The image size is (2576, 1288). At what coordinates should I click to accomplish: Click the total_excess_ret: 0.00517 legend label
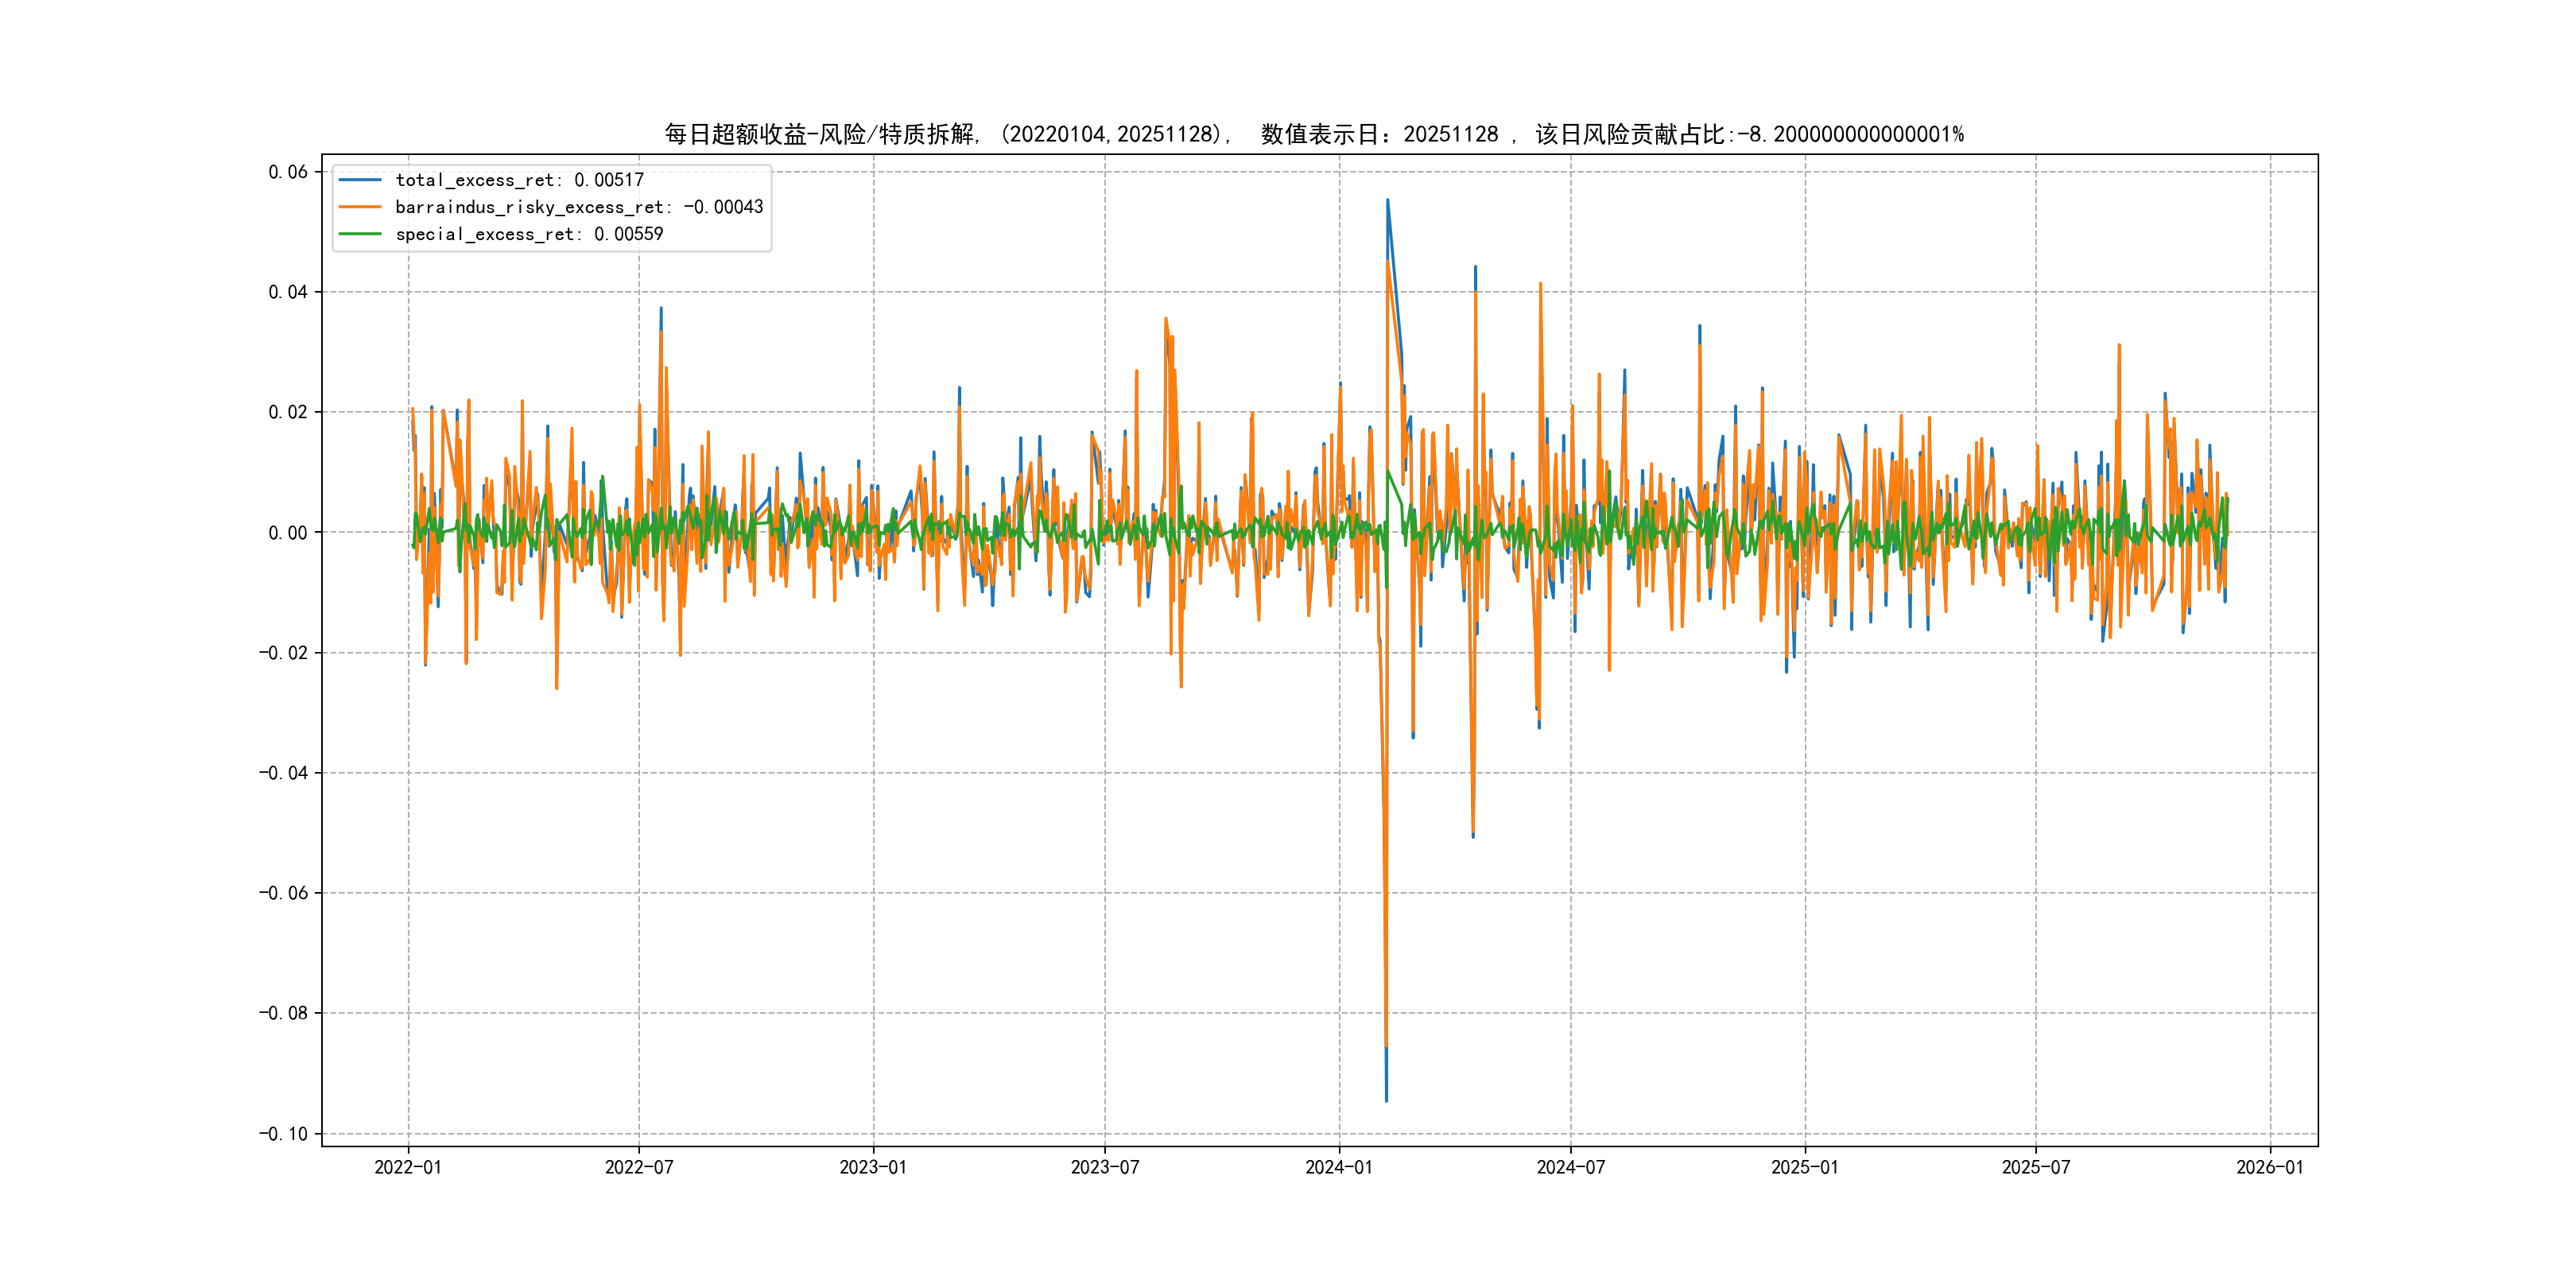[519, 180]
